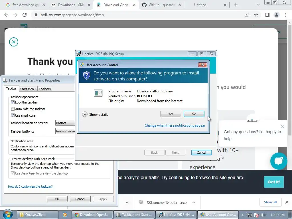Enable Auto-hide the taskbar
The height and width of the screenshot is (219, 292).
pos(13,109)
